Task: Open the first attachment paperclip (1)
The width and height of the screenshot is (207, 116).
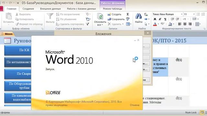Action: point(179,60)
